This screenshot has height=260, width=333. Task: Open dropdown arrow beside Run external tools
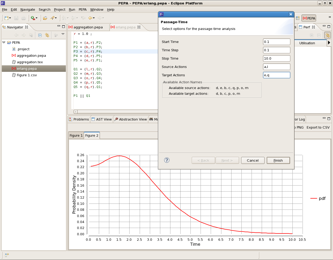[x=36, y=18]
